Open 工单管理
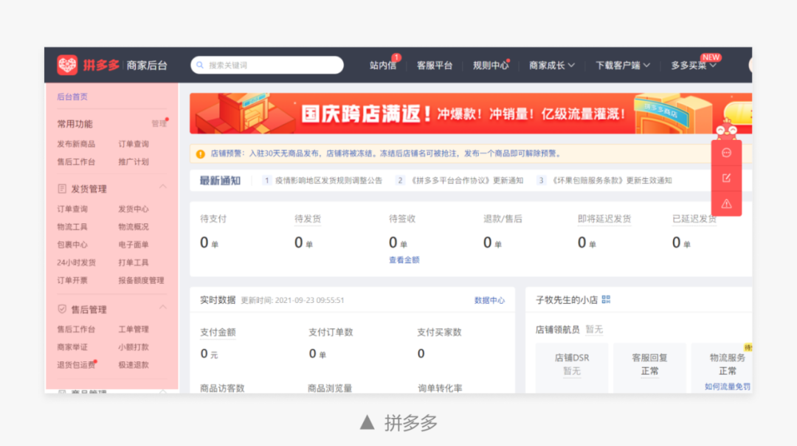 133,330
